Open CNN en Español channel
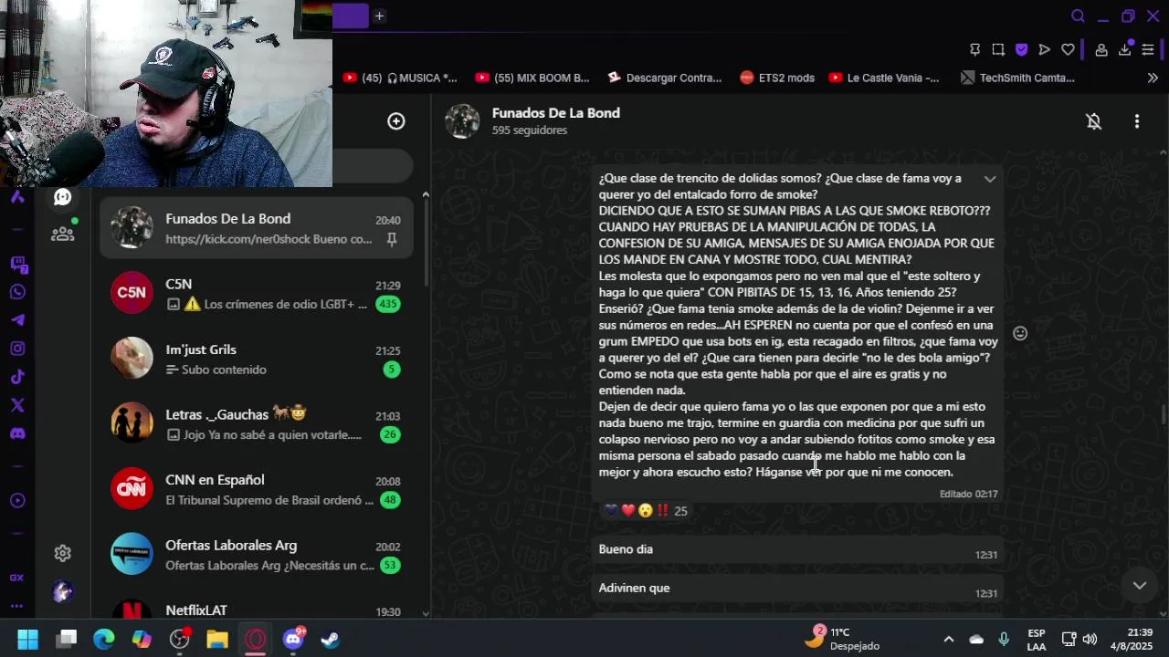1169x657 pixels. [x=257, y=488]
